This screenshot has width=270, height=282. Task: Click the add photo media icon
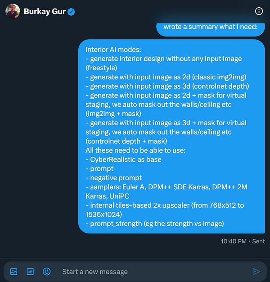14,271
